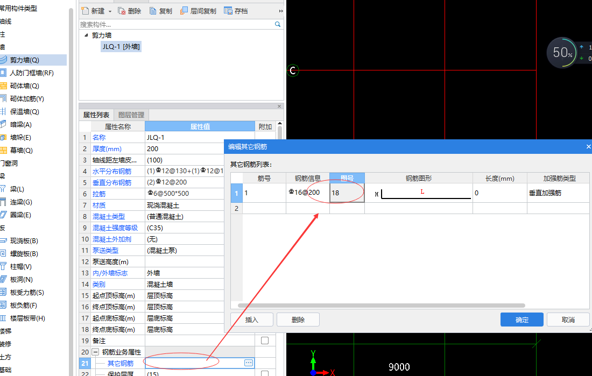Select 梁(L) component type
Viewport: 592px width, 376px height.
(17, 189)
